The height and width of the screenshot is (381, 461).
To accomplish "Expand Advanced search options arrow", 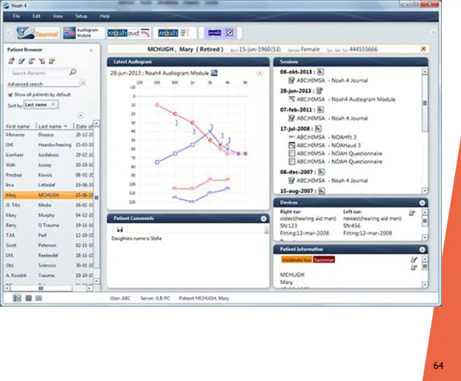I will (83, 83).
